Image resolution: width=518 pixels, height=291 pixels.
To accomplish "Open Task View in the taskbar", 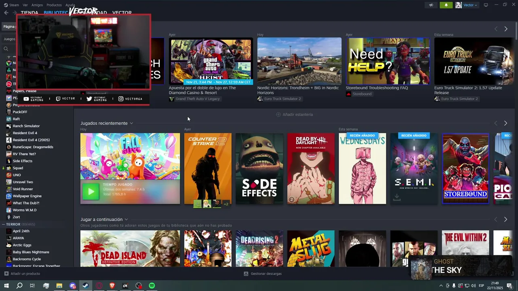I will pos(32,286).
